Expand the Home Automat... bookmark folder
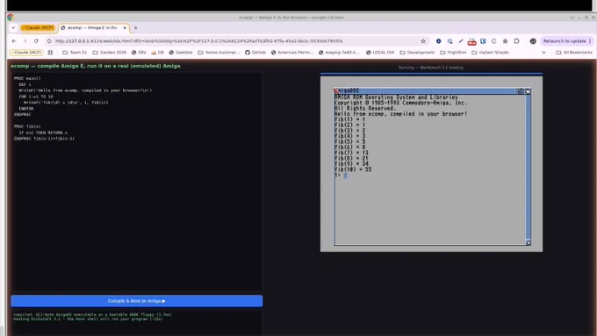 (x=219, y=53)
